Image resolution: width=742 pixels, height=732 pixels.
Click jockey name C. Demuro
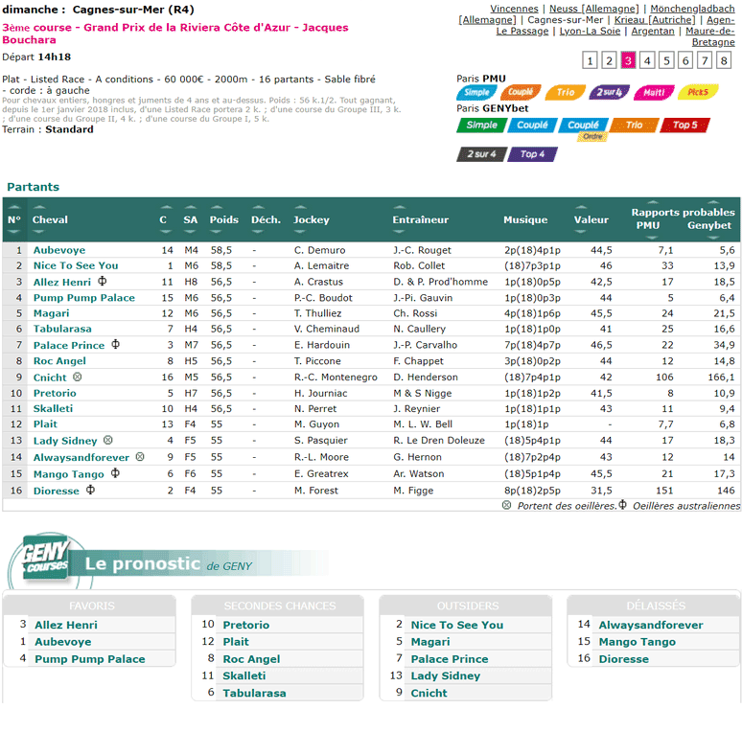(319, 250)
